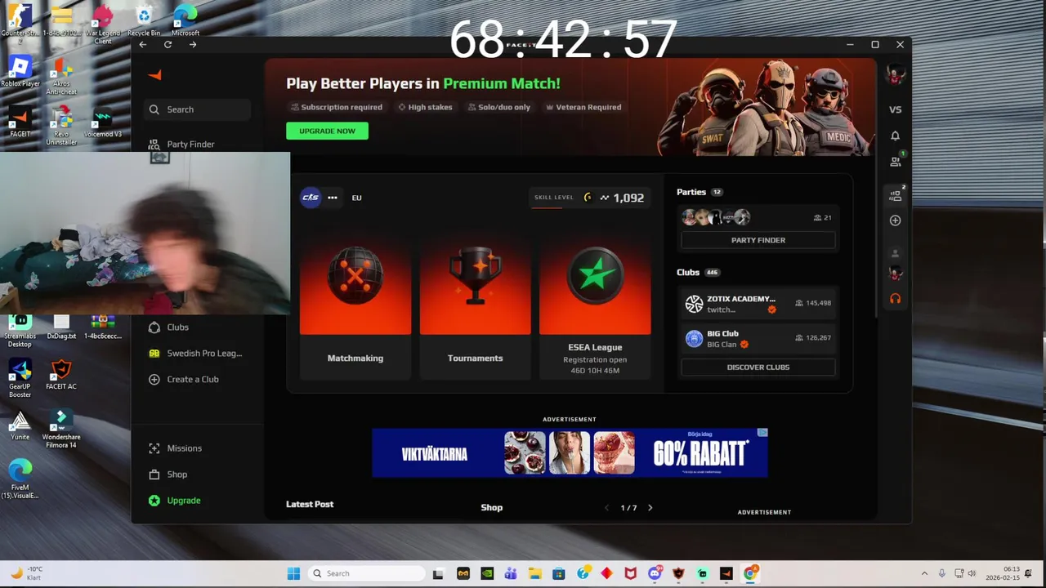Open friends icon with green badge

click(896, 161)
